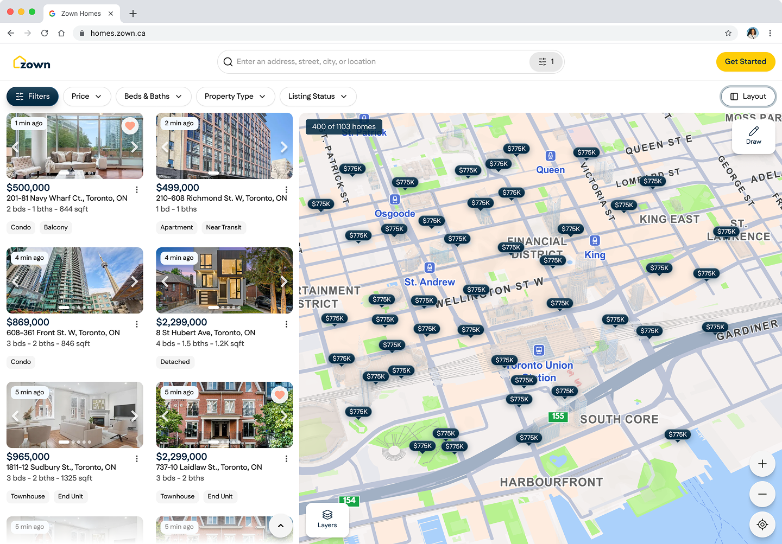Viewport: 782px width, 544px height.
Task: Show previous photo of Navy Wharf listing
Action: tap(16, 146)
